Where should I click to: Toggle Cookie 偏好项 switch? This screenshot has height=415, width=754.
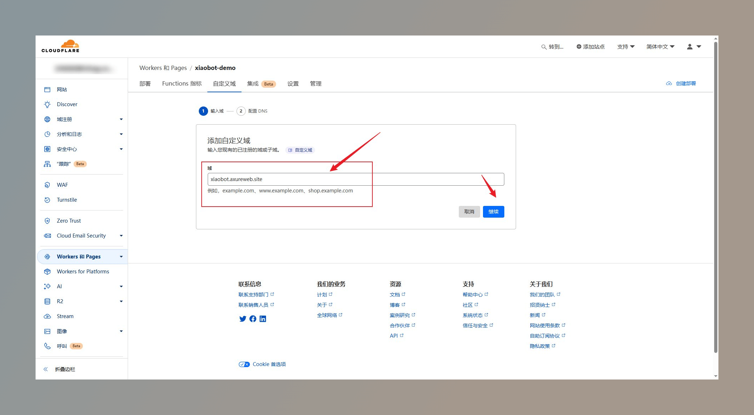coord(244,364)
